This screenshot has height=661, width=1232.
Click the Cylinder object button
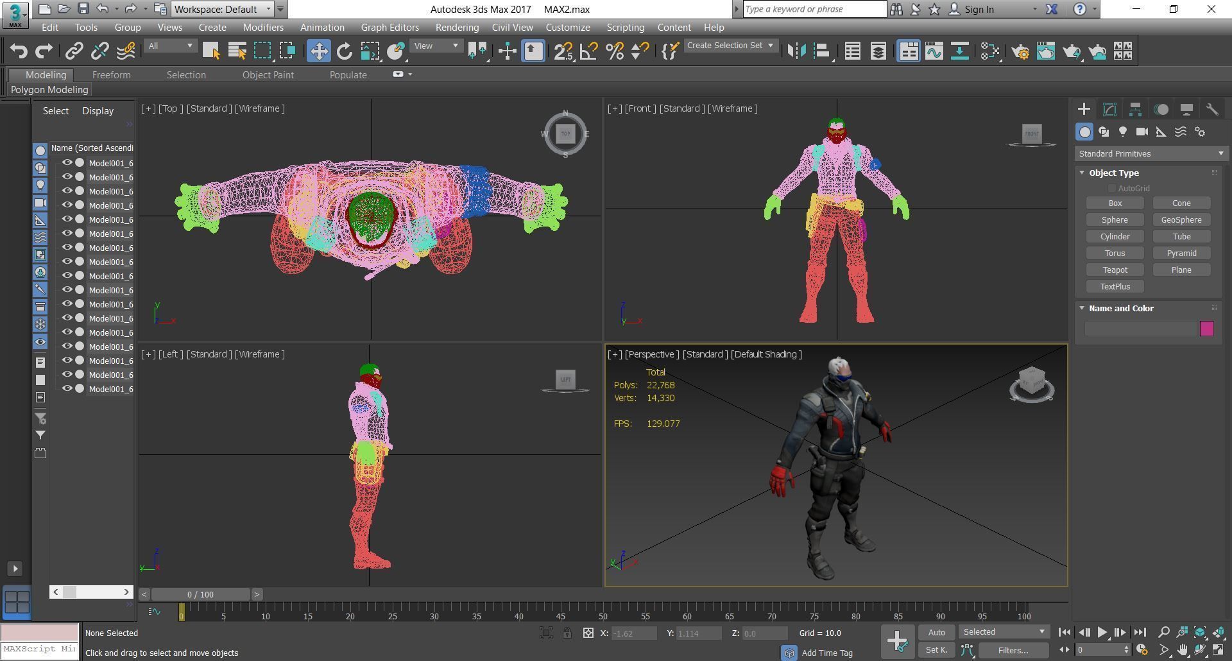coord(1115,237)
